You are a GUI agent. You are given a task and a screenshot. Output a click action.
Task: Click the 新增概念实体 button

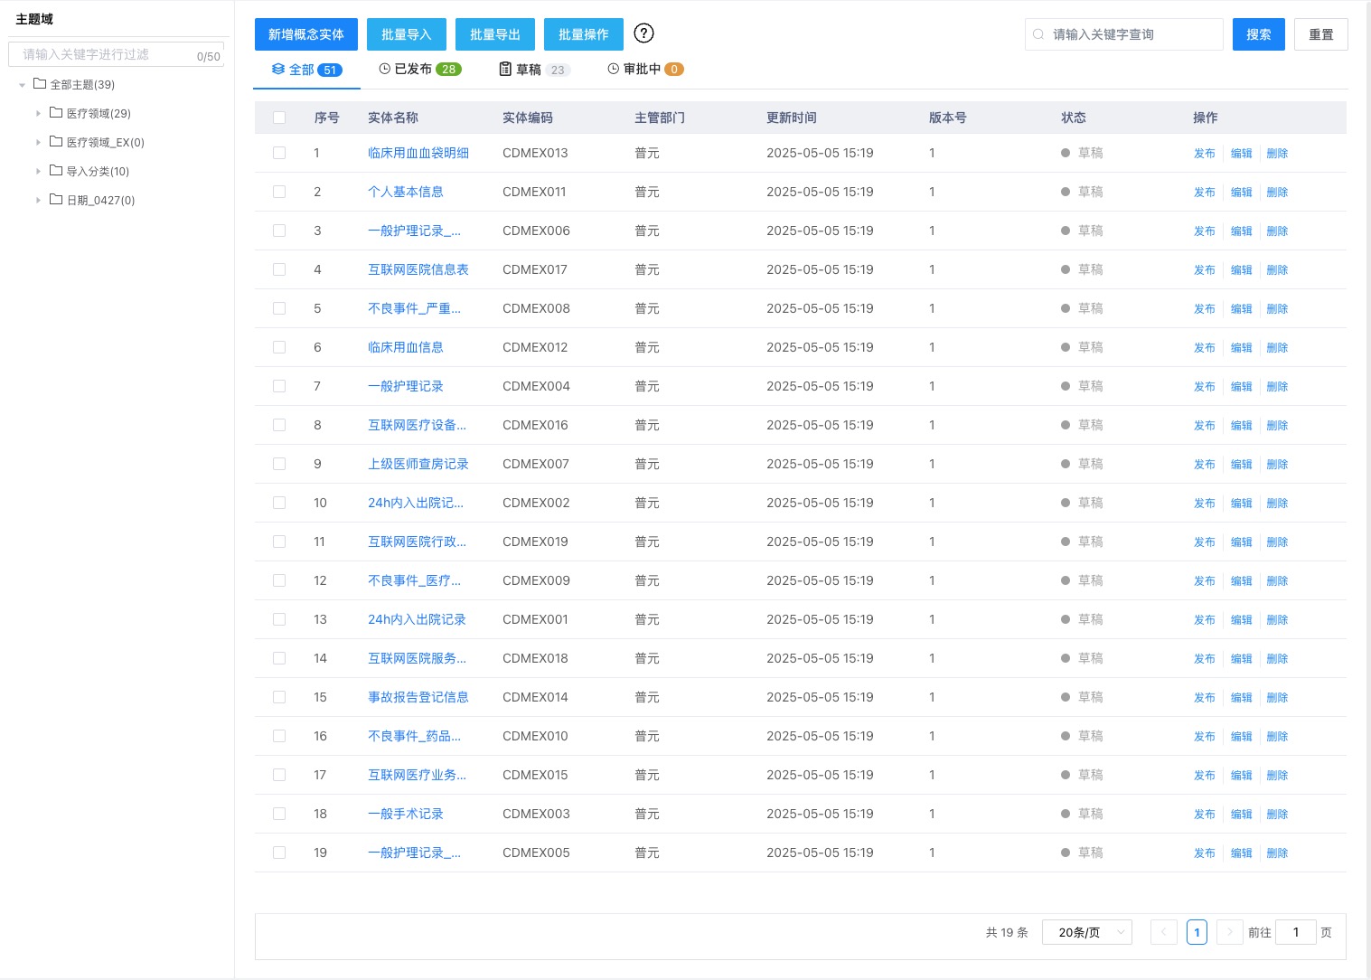[x=306, y=33]
